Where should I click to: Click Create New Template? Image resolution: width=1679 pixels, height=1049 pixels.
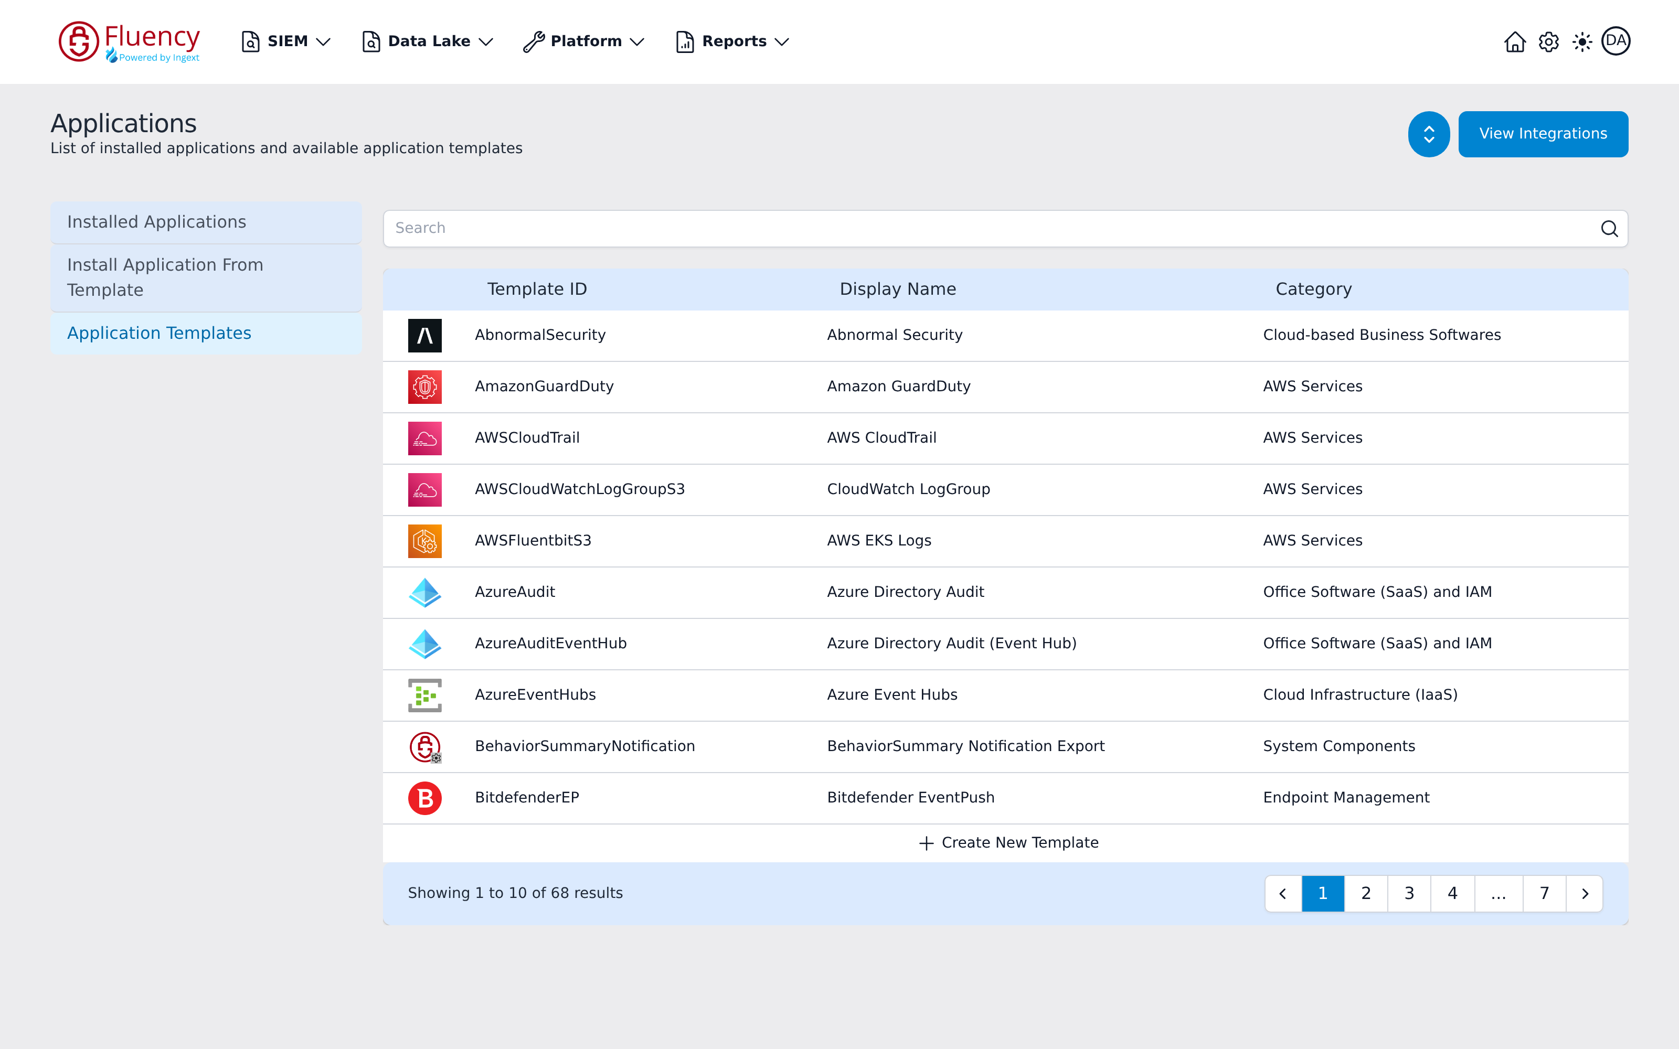1008,842
